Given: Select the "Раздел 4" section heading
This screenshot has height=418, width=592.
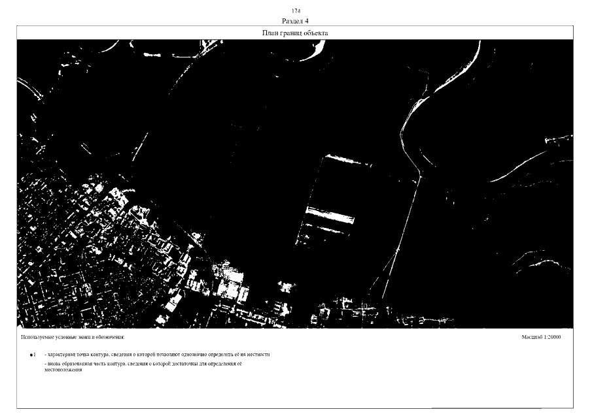Looking at the screenshot, I should (x=295, y=21).
